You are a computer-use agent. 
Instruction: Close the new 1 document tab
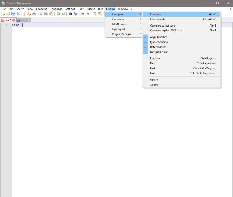click(x=13, y=20)
